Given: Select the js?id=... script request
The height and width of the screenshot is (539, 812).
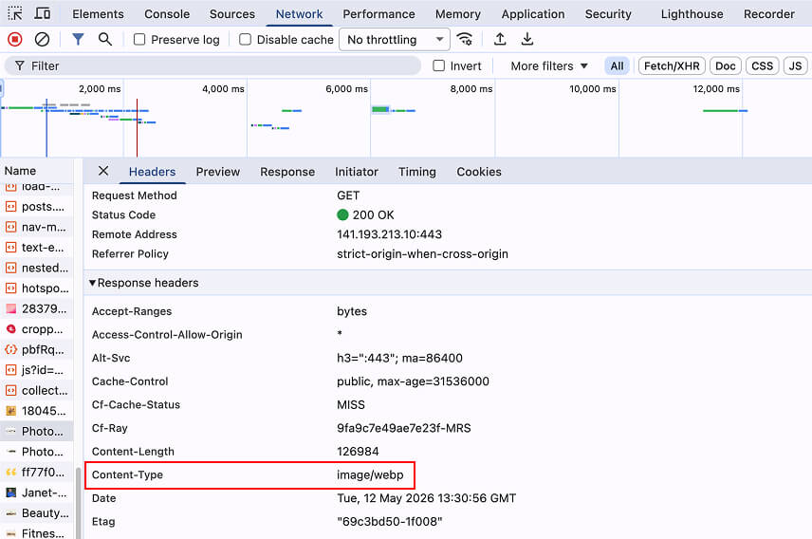Looking at the screenshot, I should coord(36,370).
